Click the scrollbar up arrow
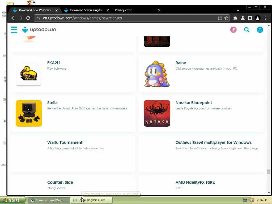 (x=269, y=25)
